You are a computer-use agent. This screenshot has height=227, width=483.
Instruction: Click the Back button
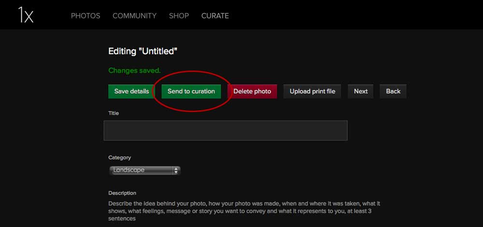[x=393, y=91]
